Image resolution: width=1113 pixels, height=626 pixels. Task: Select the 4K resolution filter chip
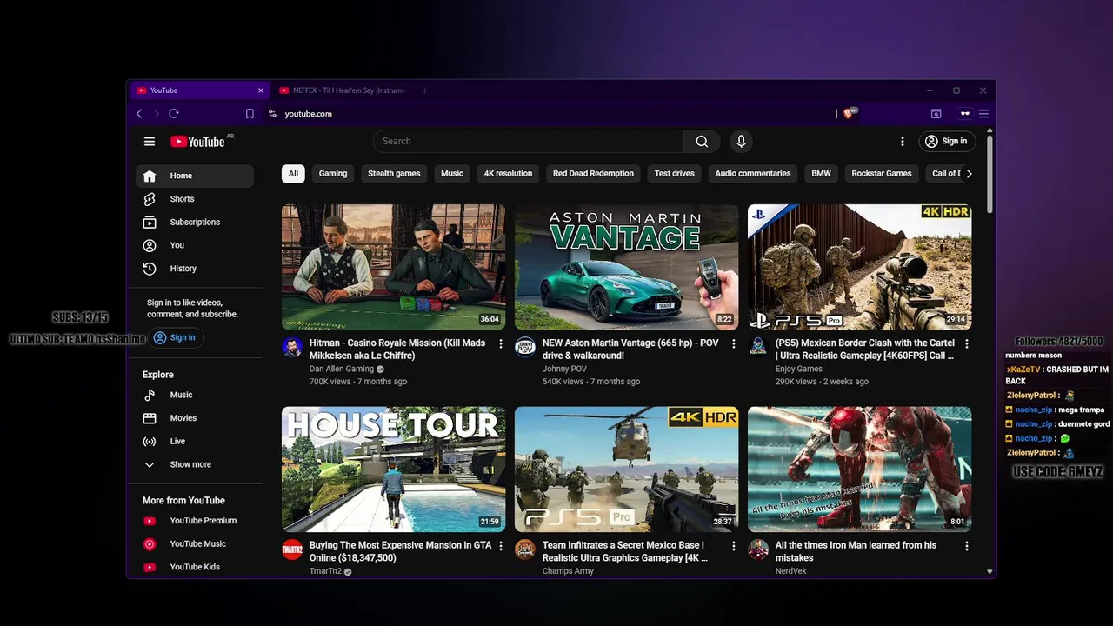point(508,173)
